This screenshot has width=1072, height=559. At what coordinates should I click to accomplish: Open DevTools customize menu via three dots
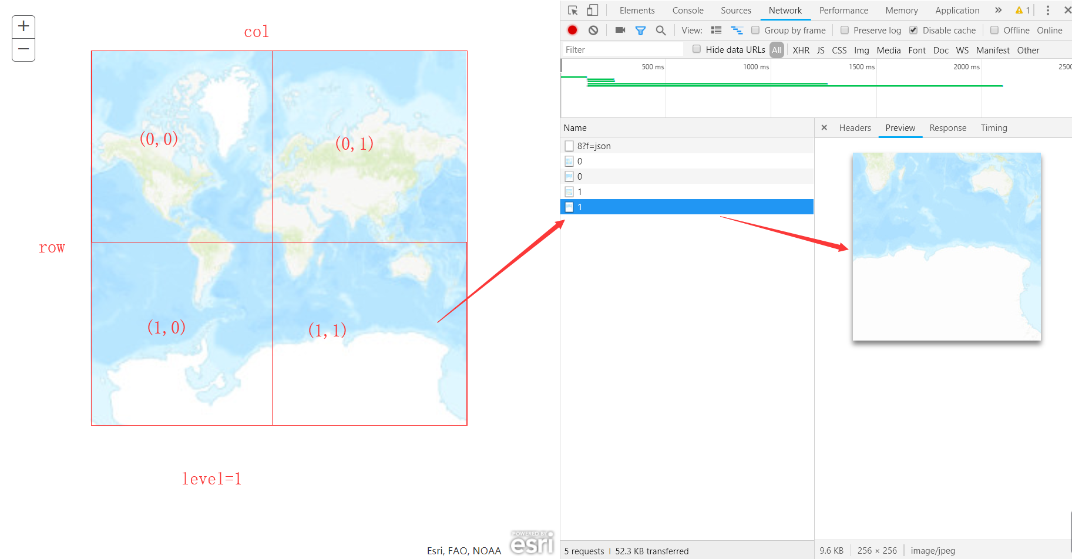(x=1047, y=10)
